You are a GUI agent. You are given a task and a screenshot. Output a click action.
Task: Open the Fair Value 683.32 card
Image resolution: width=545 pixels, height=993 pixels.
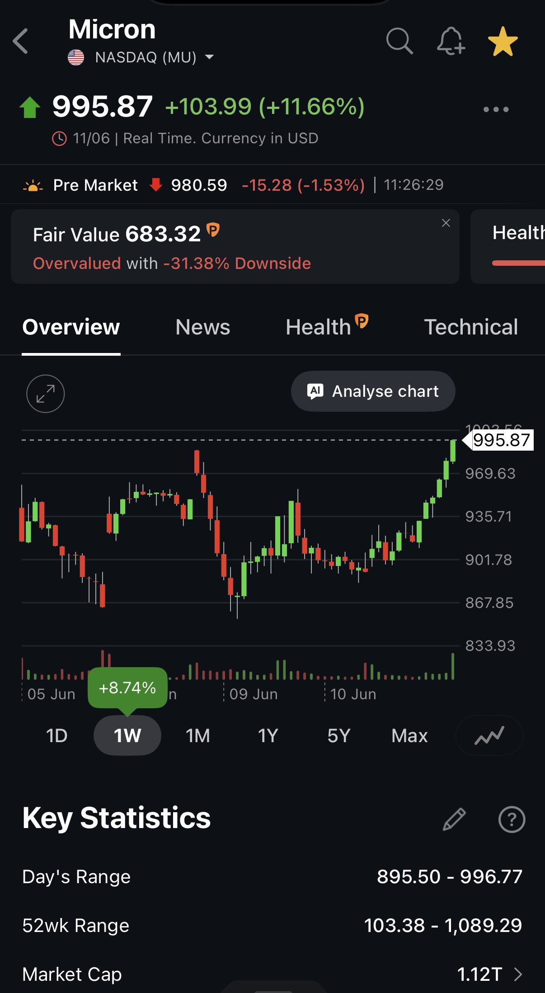click(x=235, y=247)
